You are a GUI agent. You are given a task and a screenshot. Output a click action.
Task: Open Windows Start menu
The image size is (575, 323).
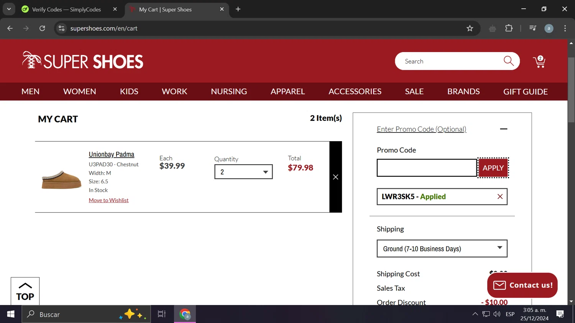[11, 314]
